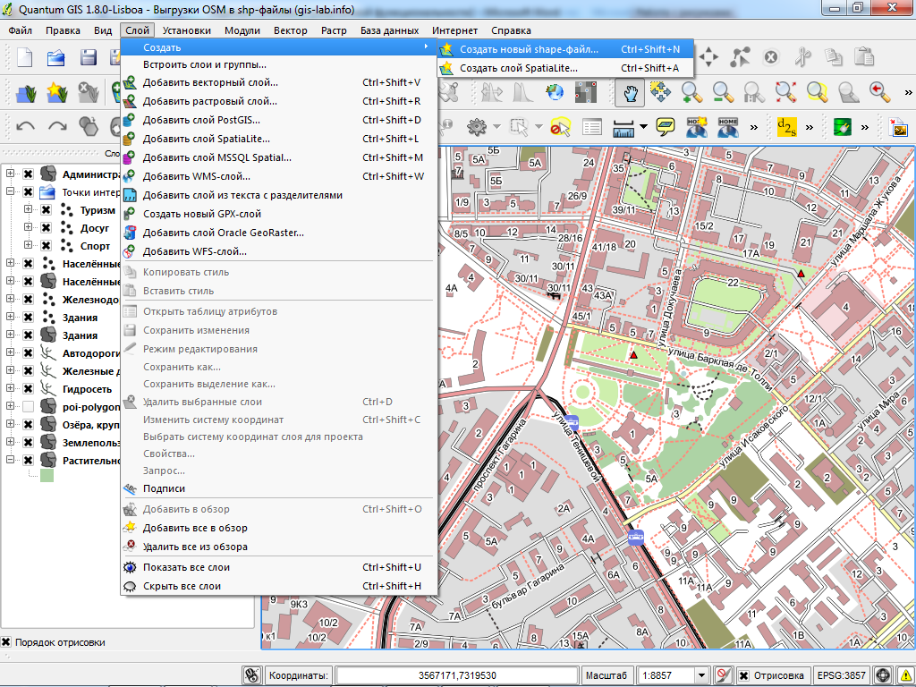Click Pan Map to Selection icon
Viewport: 916px width, 687px height.
coord(660,92)
